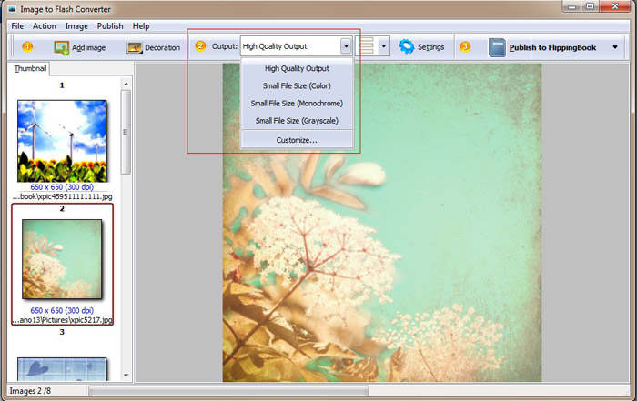Image resolution: width=637 pixels, height=401 pixels.
Task: Click the thumbnail panel vertical scrollbar handle
Action: tap(126, 133)
